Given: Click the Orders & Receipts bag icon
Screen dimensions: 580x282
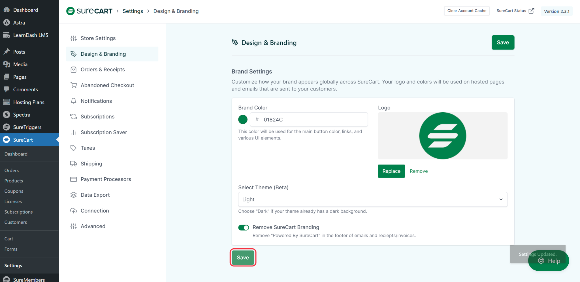Looking at the screenshot, I should coord(74,70).
